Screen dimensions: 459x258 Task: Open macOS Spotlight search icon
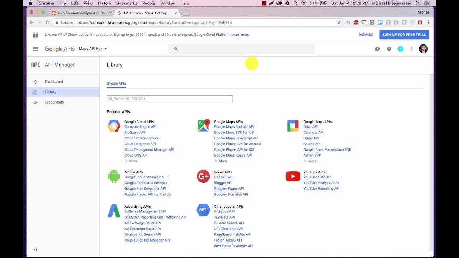click(418, 3)
